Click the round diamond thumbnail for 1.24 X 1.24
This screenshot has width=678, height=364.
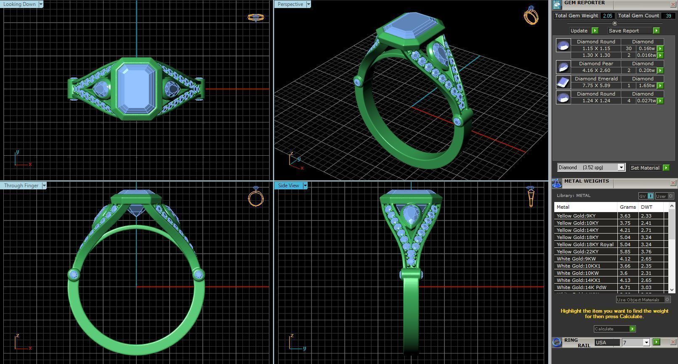[x=563, y=97]
